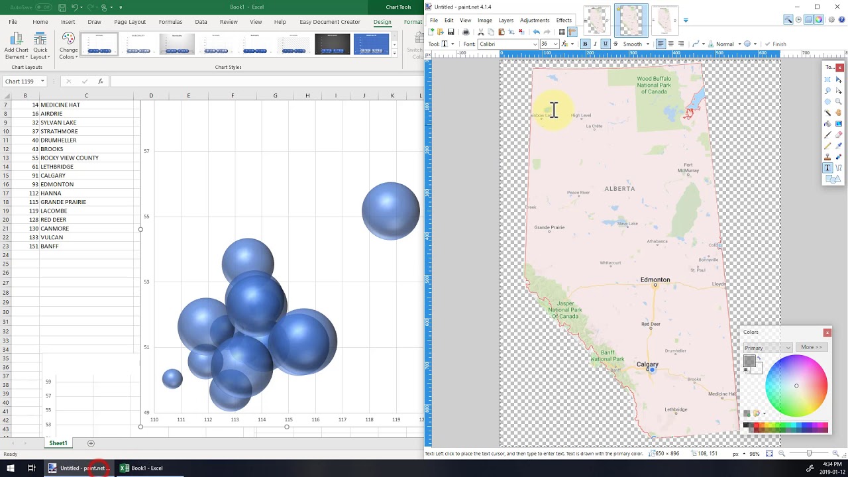Click the primary color swatch in Colors panel
This screenshot has width=848, height=477.
(x=749, y=361)
